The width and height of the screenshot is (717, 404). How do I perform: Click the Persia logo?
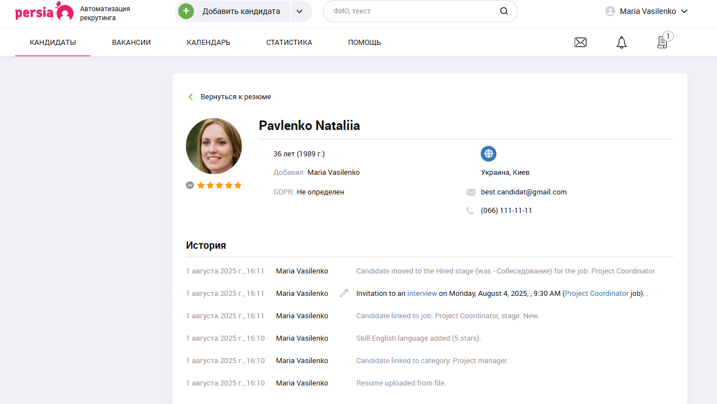point(44,11)
